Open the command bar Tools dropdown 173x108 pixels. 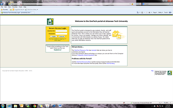166,12
